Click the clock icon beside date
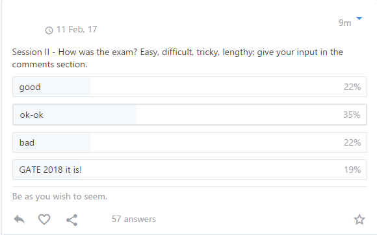The width and height of the screenshot is (377, 235). point(49,30)
